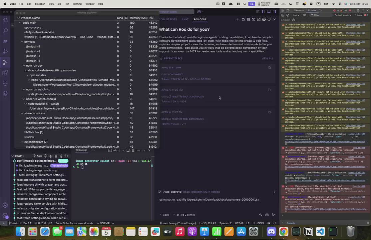Viewport: 371px width, 240px height.
Task: Refresh the source control graph
Action: 67,156
